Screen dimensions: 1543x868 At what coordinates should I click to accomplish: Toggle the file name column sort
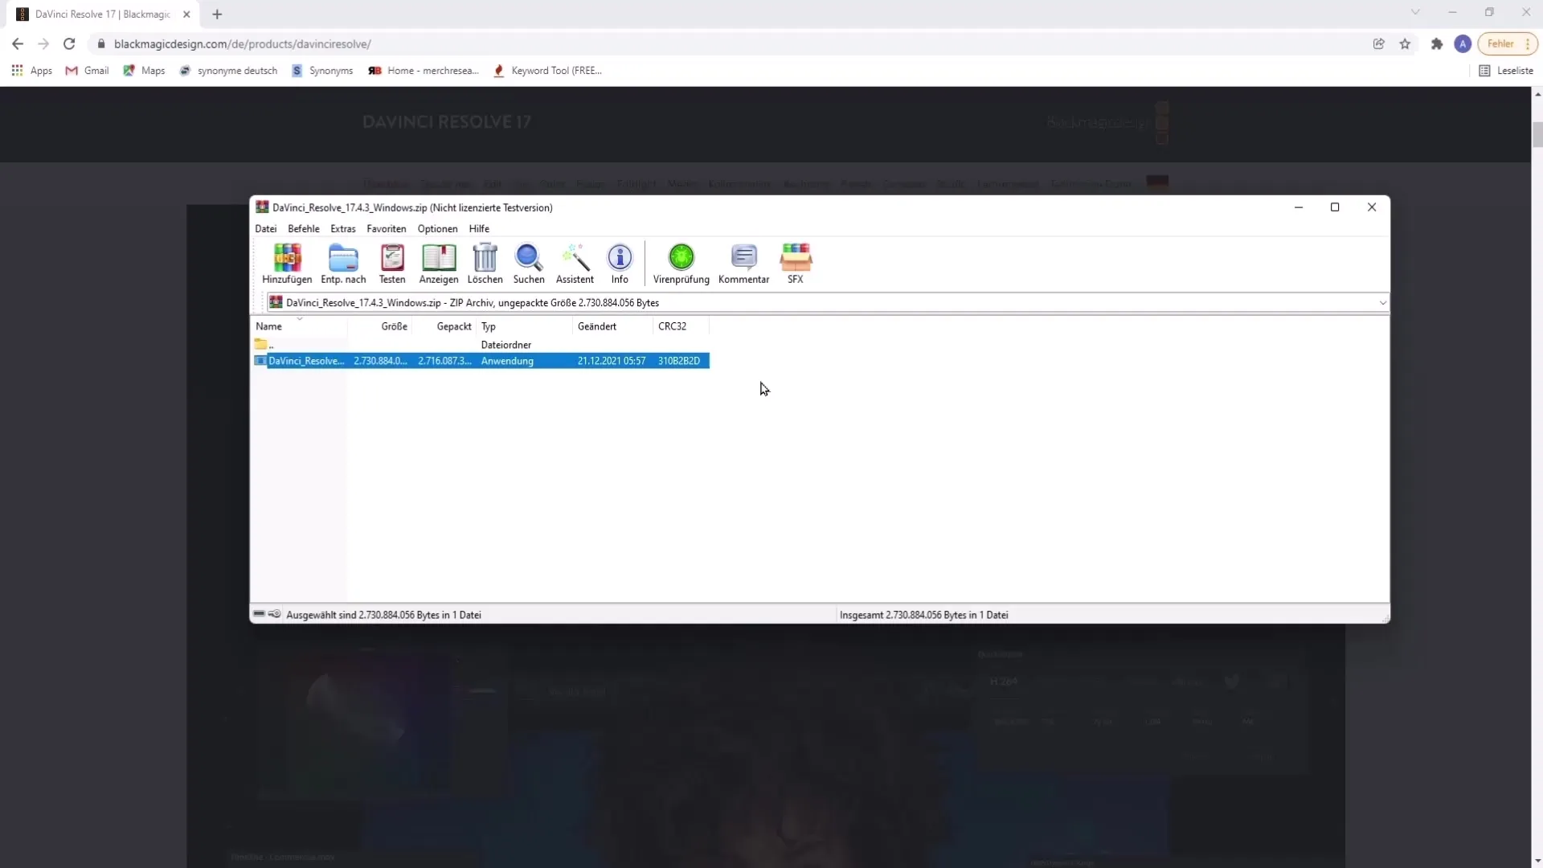coord(269,325)
